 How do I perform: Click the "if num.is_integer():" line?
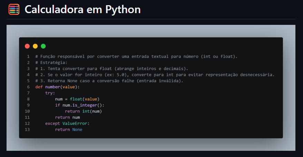point(80,105)
